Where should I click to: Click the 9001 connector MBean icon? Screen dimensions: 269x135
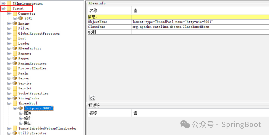tap(21, 18)
